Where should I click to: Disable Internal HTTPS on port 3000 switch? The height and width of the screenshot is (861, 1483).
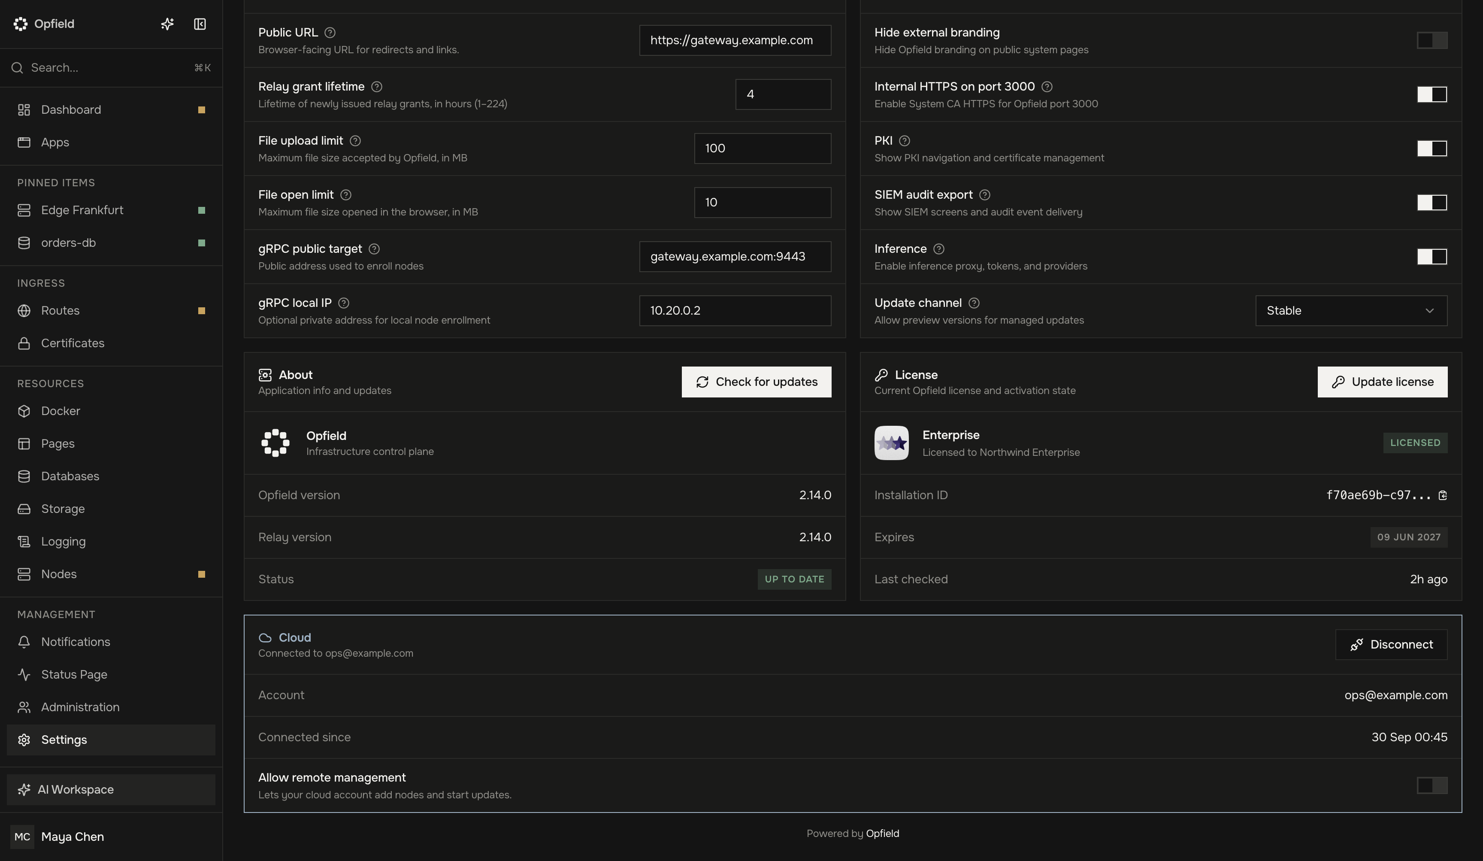tap(1432, 95)
